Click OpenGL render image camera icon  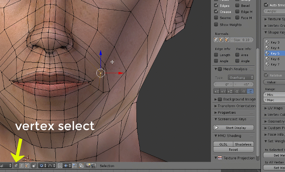tap(88, 165)
